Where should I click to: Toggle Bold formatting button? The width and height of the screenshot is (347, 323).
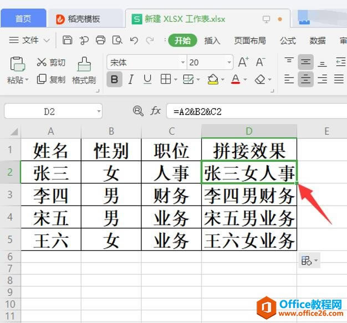click(114, 79)
